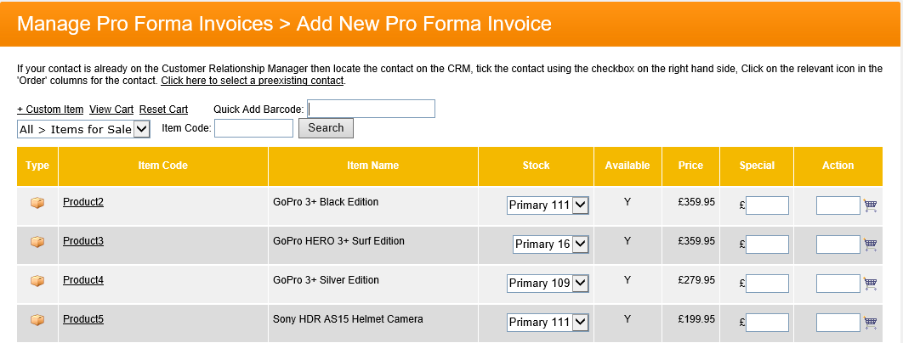Click the package icon beside Product4
Screen dimensions: 903x343
point(37,281)
